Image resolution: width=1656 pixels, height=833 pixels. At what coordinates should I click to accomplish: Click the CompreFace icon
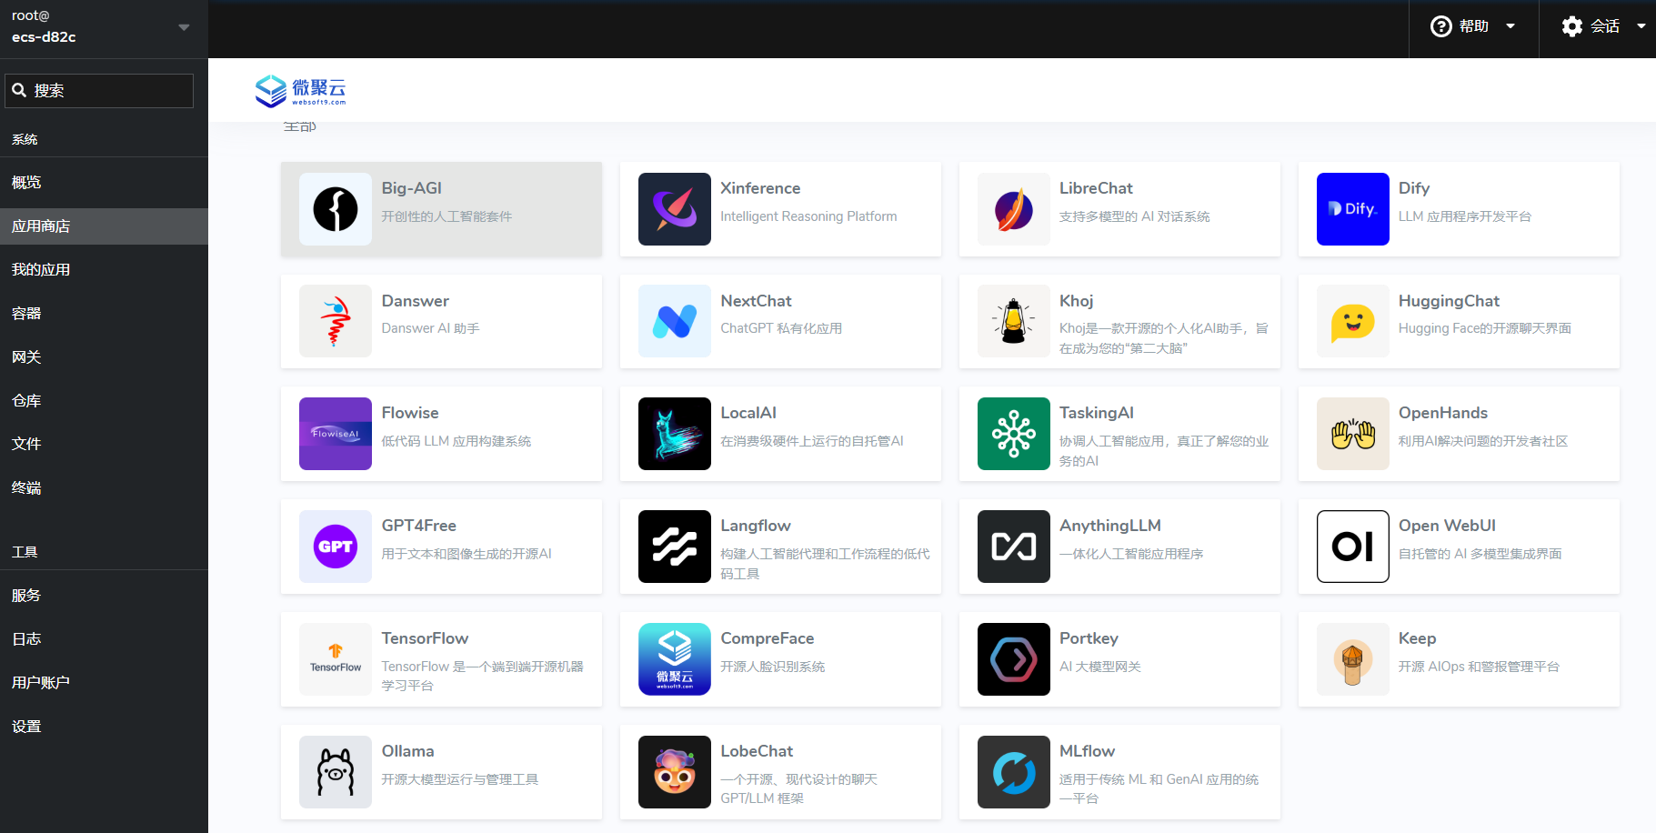[x=675, y=659]
